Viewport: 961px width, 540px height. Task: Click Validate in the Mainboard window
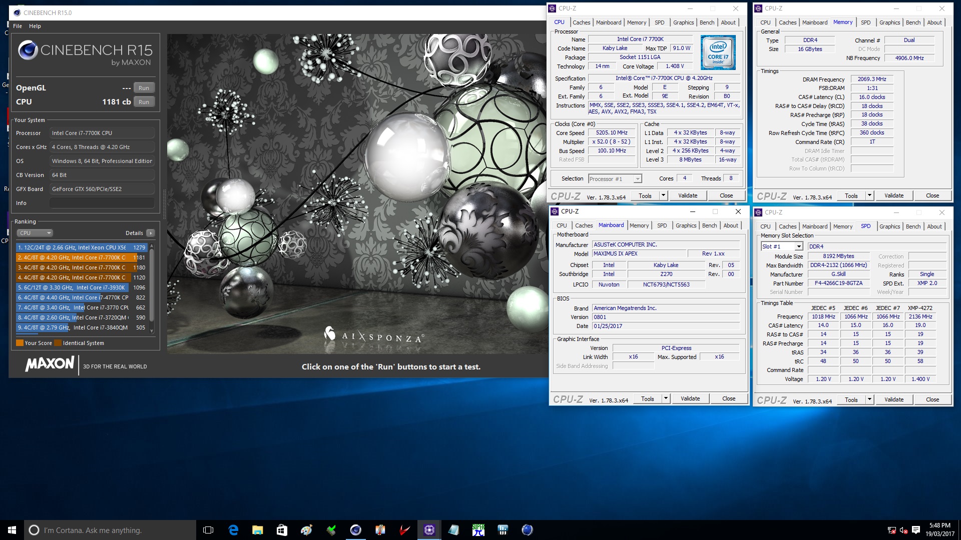pos(690,398)
